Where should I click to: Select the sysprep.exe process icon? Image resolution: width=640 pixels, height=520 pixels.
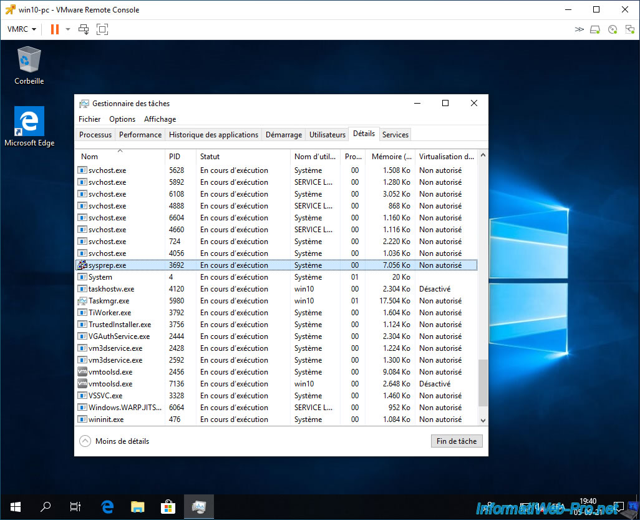[82, 265]
